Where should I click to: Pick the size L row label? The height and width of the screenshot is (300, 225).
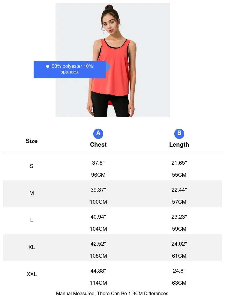click(x=31, y=220)
